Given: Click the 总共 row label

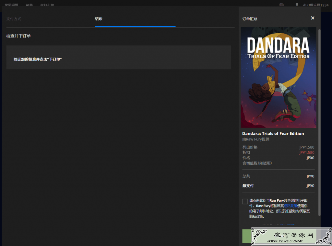Looking at the screenshot, I should pos(246,176).
